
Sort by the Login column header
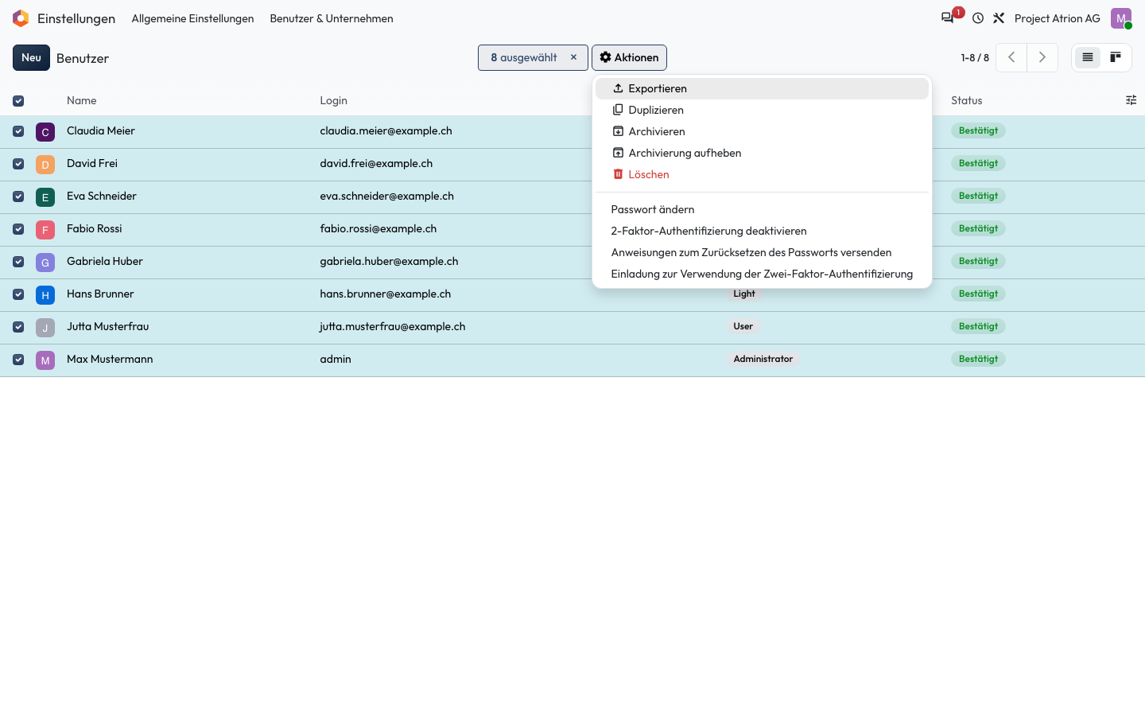click(333, 100)
